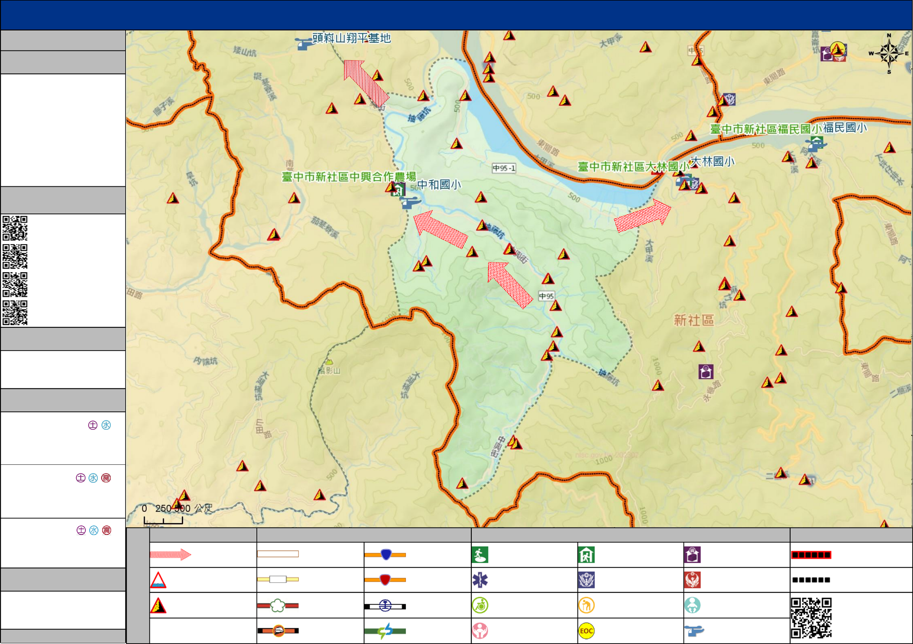The width and height of the screenshot is (913, 644).
Task: Click the 水 symbol in the two-symbol row
Action: tap(106, 425)
